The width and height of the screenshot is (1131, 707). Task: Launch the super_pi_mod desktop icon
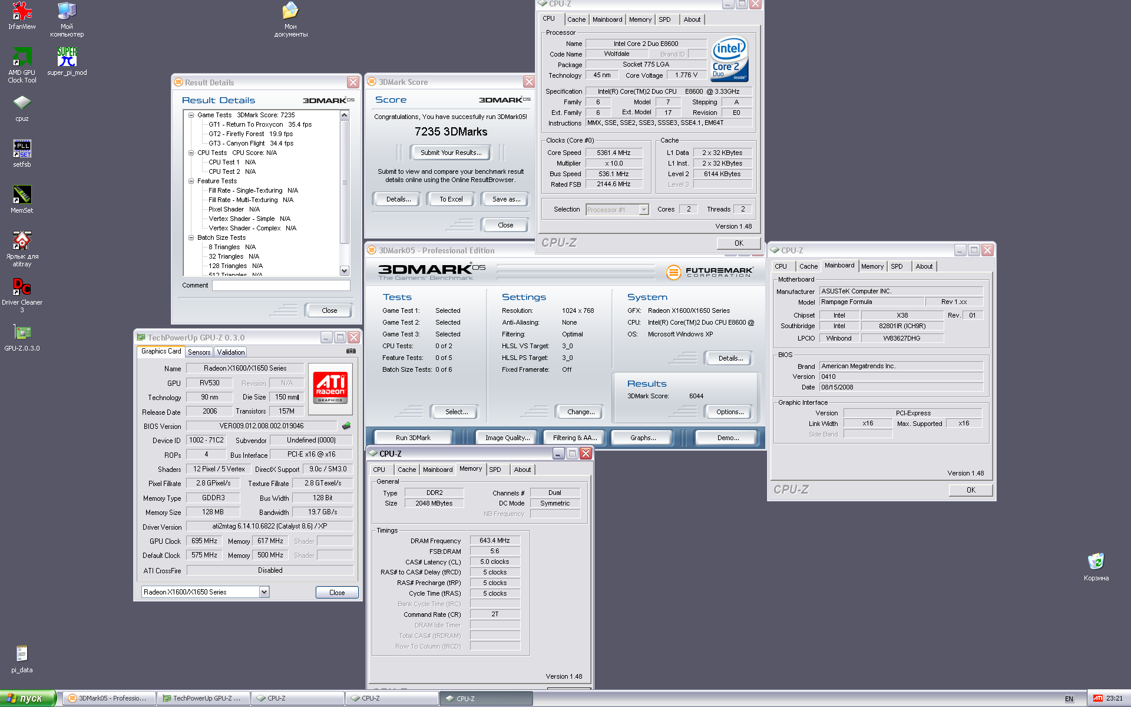point(67,61)
